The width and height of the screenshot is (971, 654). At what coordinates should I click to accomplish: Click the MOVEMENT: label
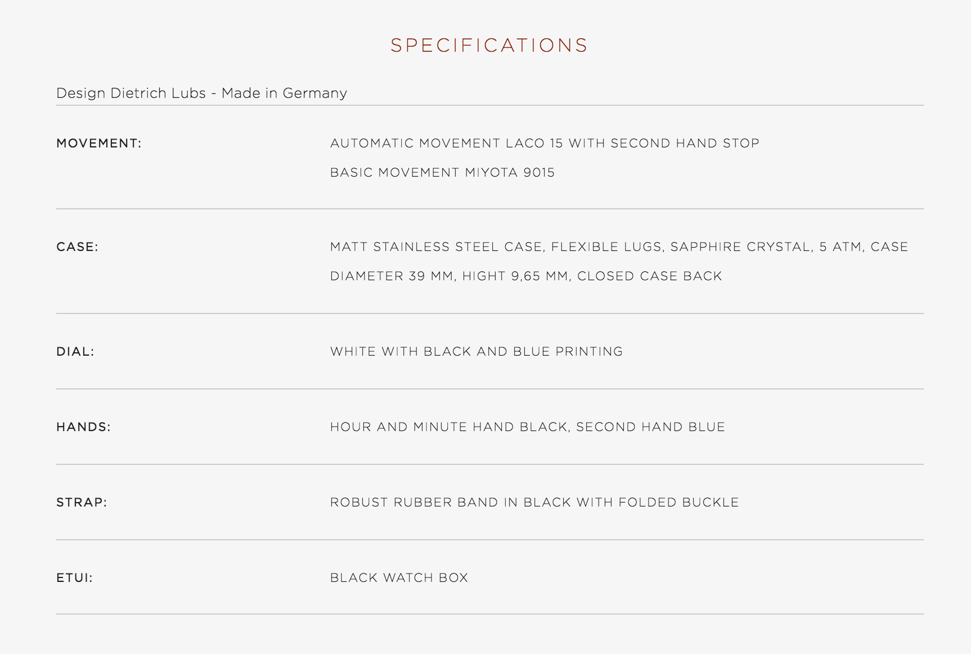(x=99, y=144)
